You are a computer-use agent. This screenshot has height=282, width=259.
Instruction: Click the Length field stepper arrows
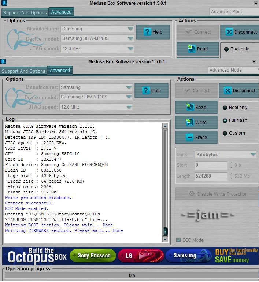click(x=231, y=176)
